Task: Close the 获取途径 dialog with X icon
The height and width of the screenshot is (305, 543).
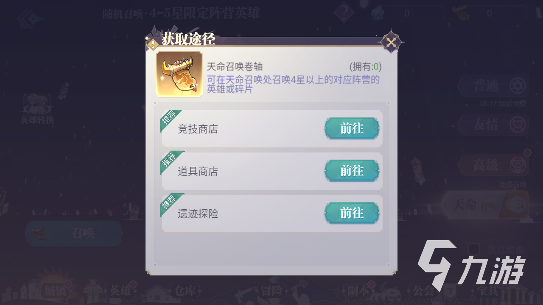Action: pyautogui.click(x=391, y=42)
